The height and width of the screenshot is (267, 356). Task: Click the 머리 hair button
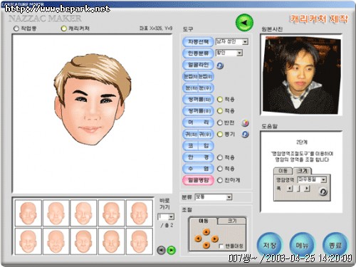point(198,122)
